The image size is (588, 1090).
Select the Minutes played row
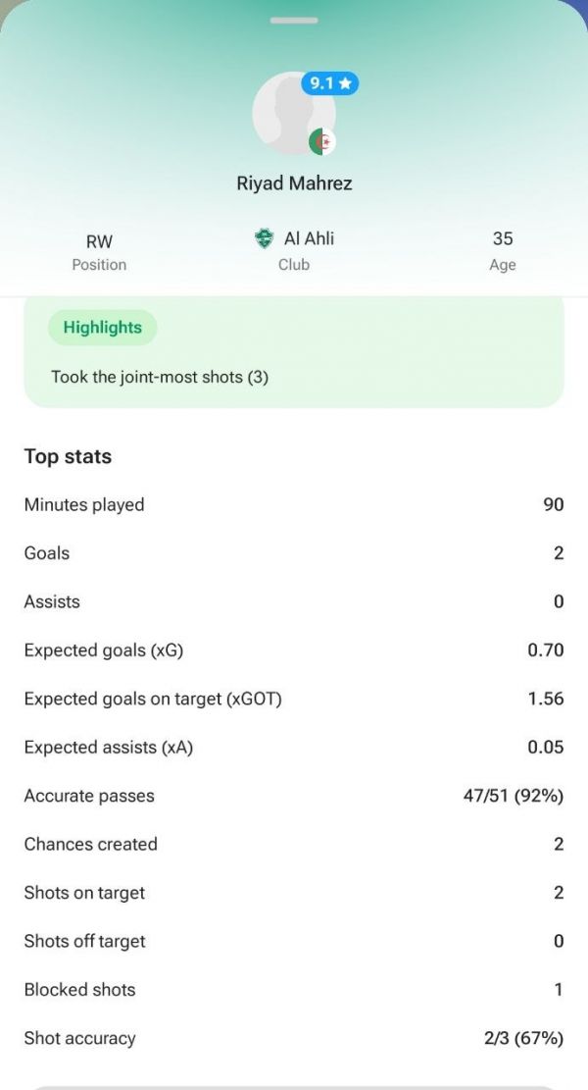click(x=294, y=504)
